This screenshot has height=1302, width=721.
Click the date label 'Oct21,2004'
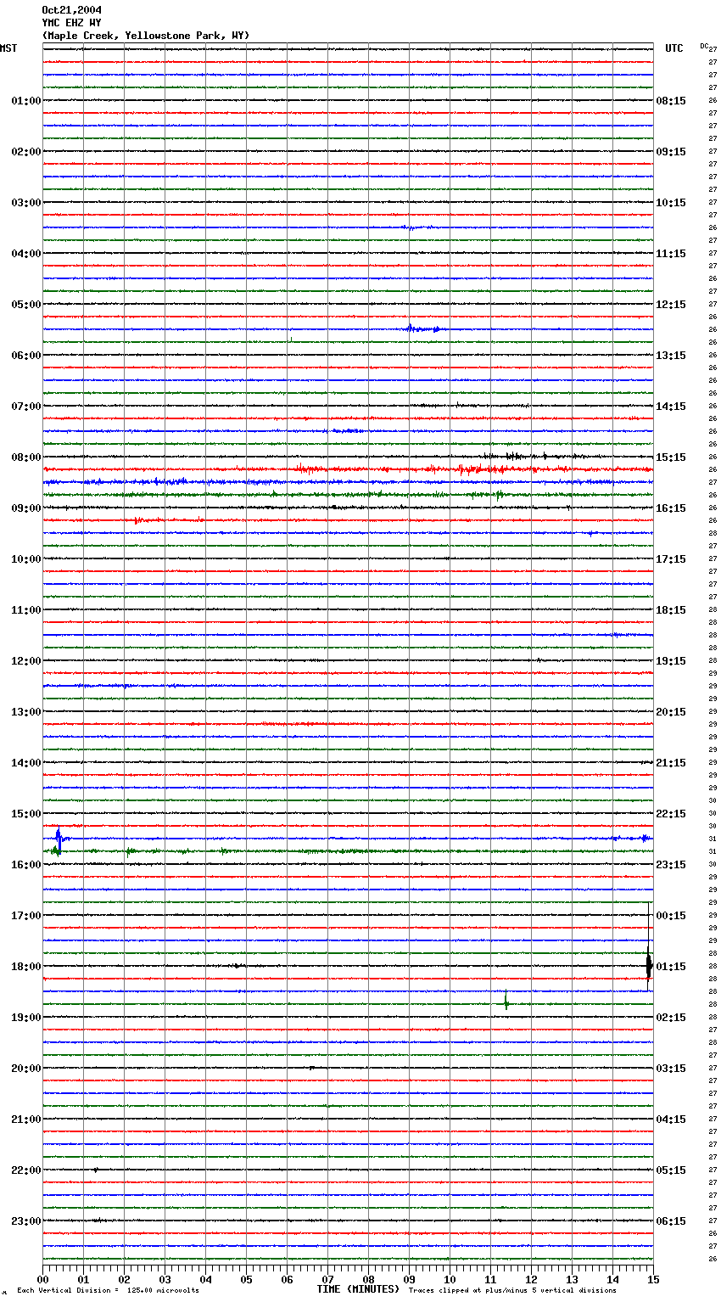click(x=71, y=10)
